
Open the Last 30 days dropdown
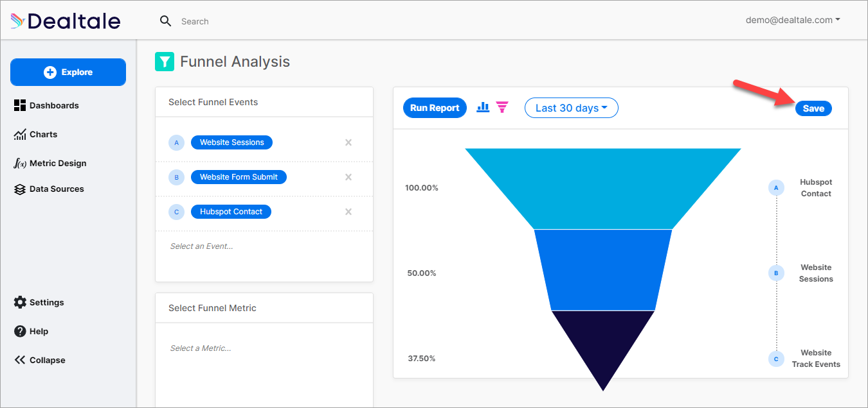(572, 108)
